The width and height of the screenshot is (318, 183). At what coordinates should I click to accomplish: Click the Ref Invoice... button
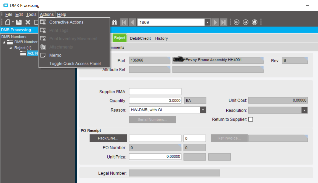coord(229,138)
